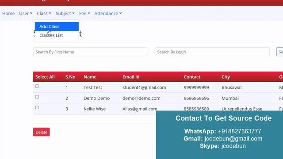Select email demo@demo.com
The image size is (283, 159).
(141, 98)
